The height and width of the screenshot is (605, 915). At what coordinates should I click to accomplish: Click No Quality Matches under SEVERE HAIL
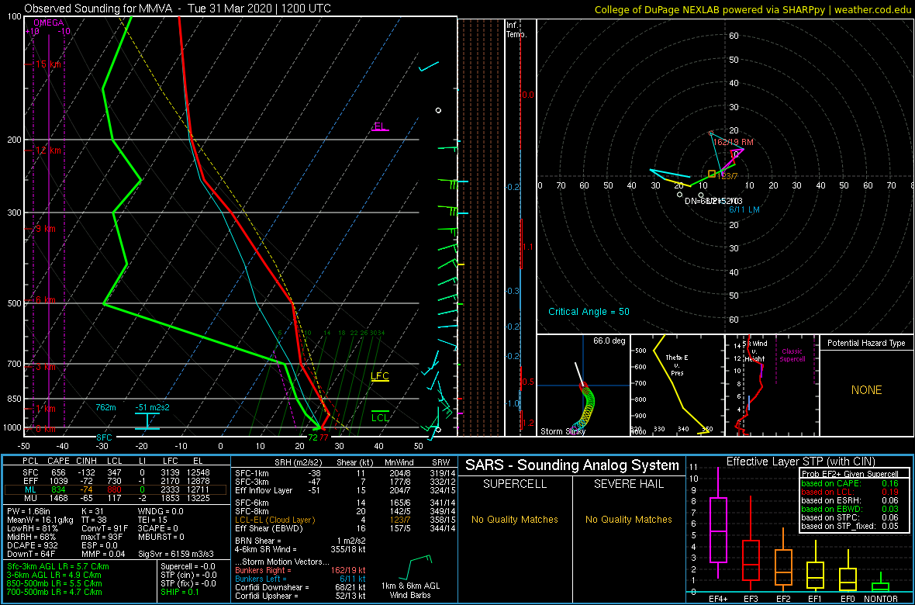tap(628, 519)
